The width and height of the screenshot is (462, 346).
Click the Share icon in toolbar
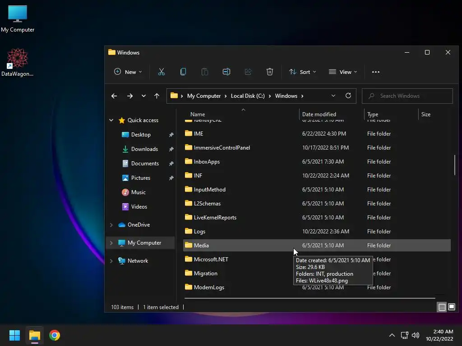point(248,72)
